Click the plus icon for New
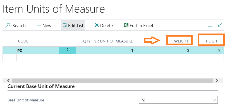 [x=39, y=26]
